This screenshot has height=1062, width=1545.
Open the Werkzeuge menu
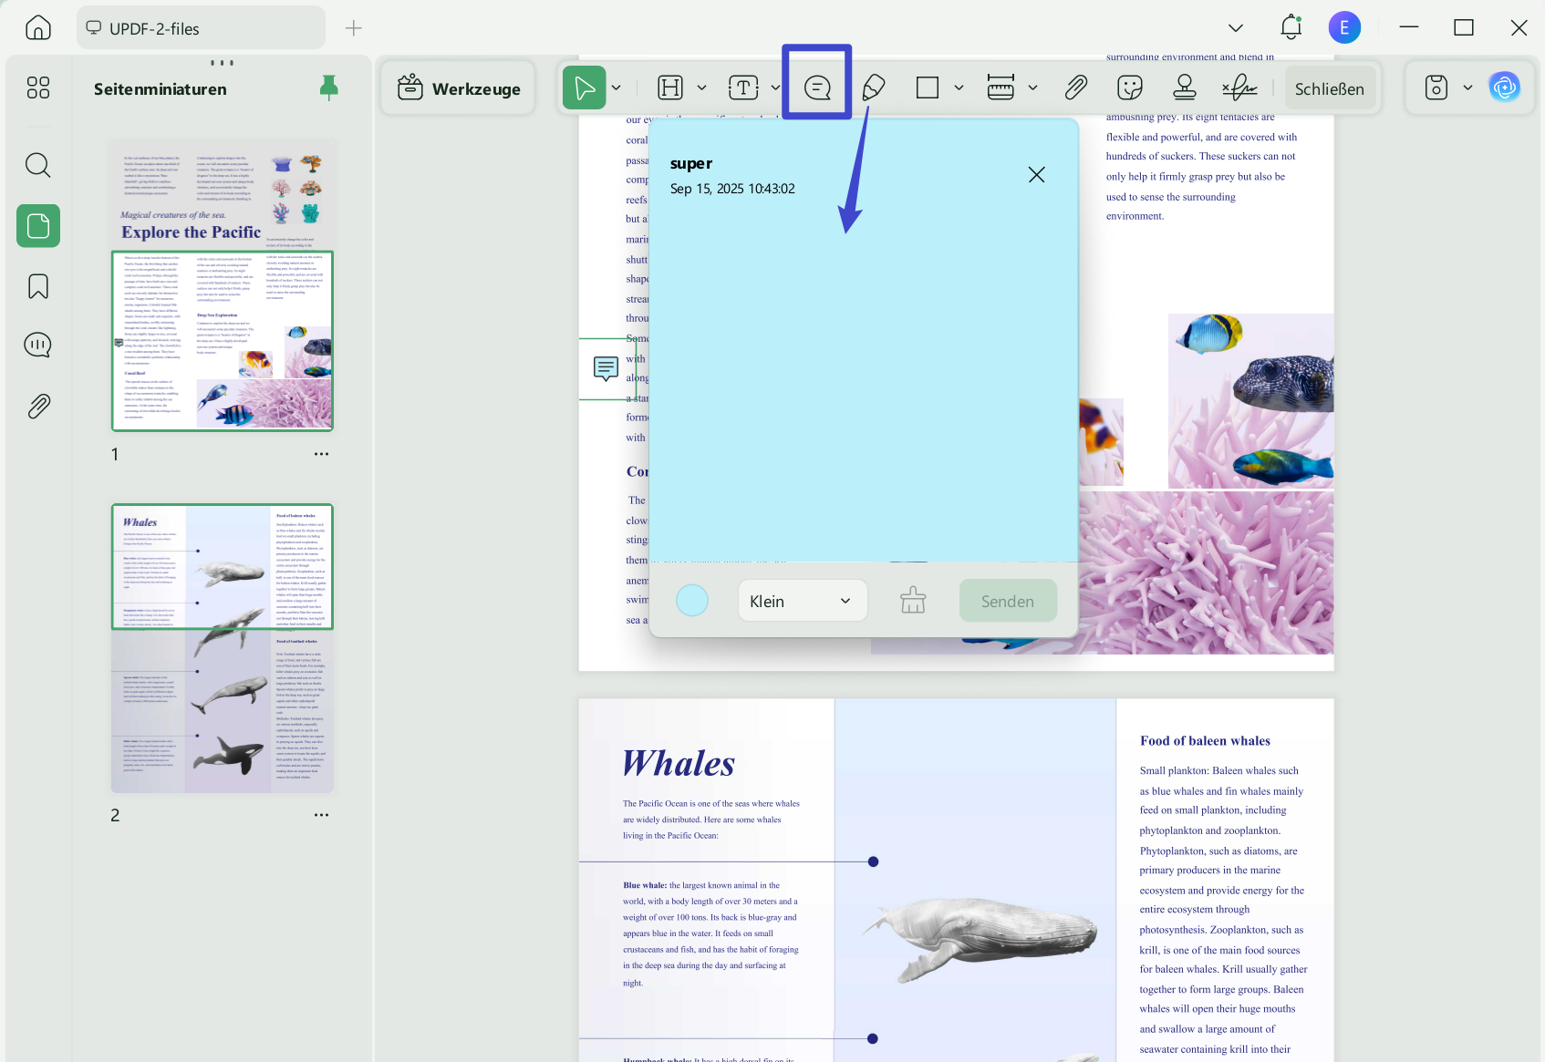(x=459, y=88)
